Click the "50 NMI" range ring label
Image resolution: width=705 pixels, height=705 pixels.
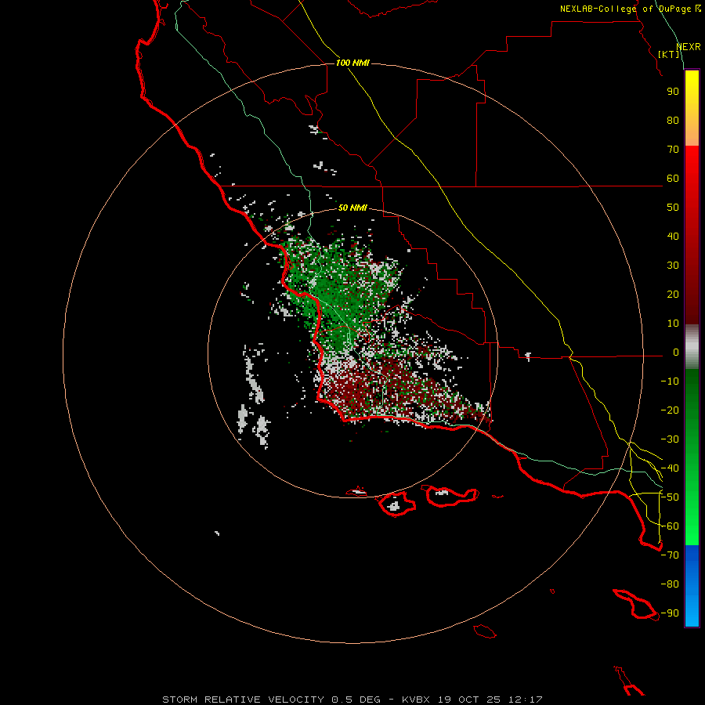[352, 208]
